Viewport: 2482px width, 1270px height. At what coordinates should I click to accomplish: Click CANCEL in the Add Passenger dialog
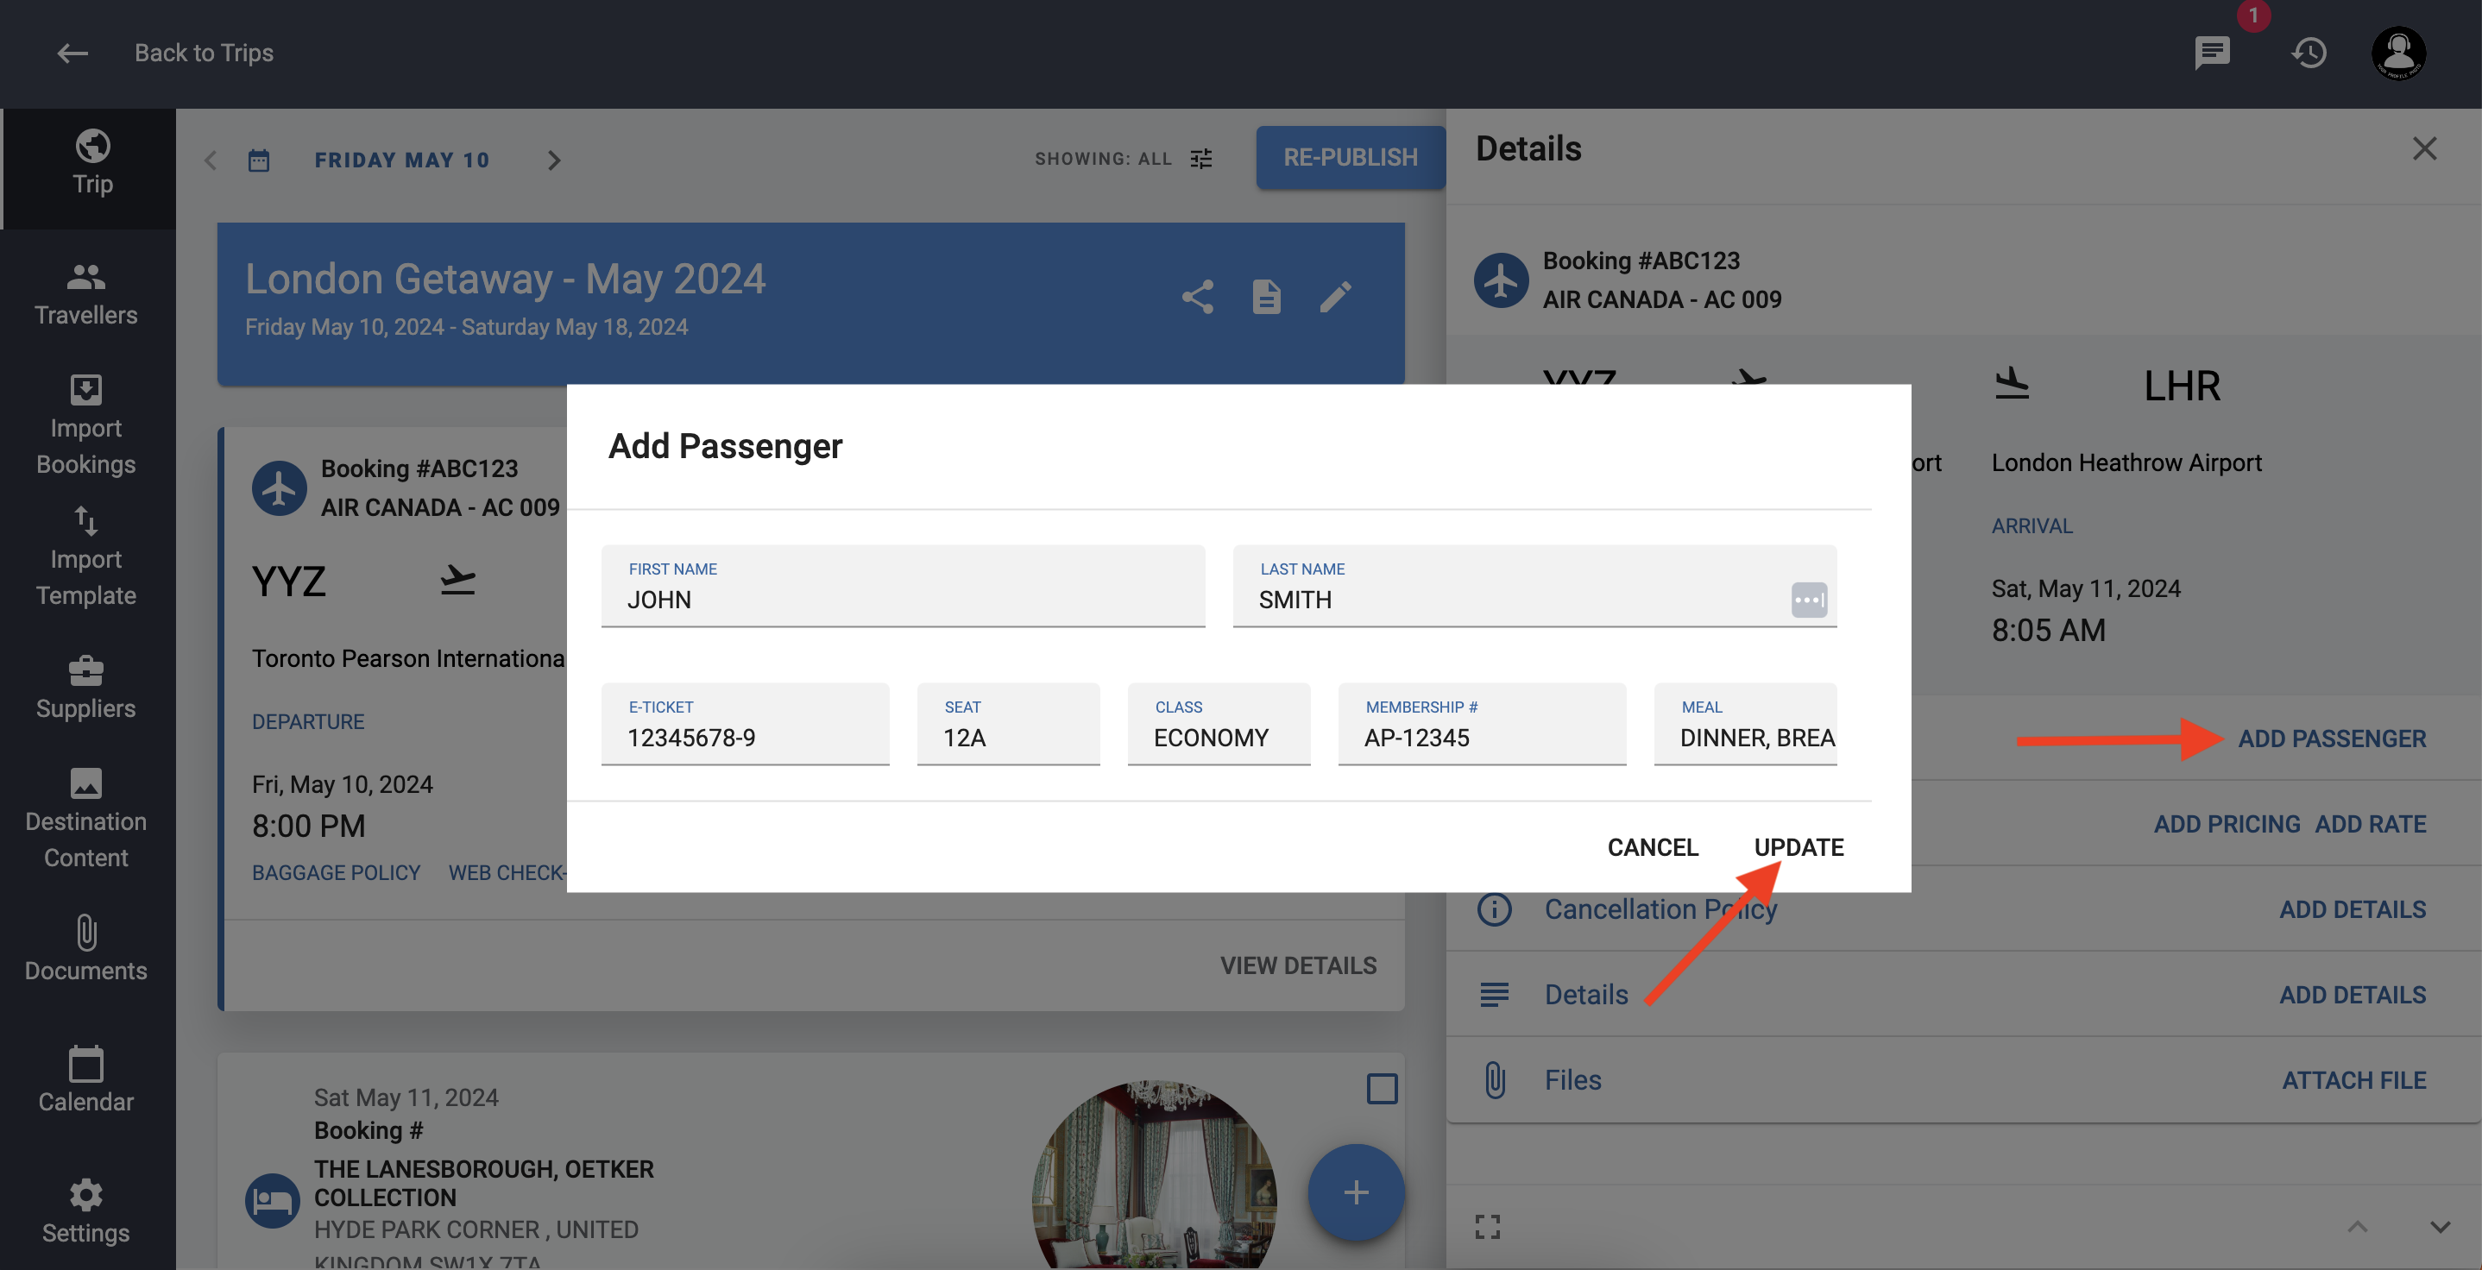pyautogui.click(x=1653, y=847)
